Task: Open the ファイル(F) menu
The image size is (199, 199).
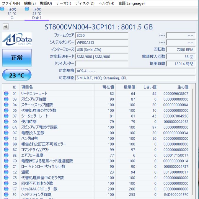Action: point(11,3)
